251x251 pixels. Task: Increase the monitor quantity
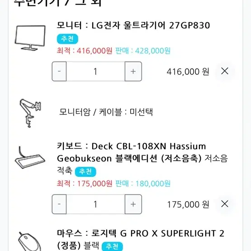[x=133, y=71]
